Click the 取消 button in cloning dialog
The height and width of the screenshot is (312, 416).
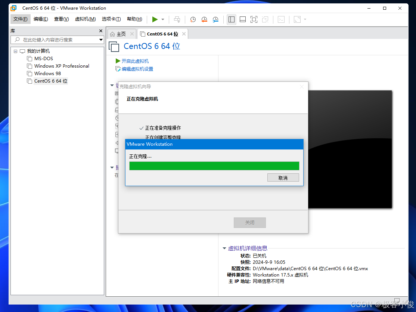coord(283,177)
